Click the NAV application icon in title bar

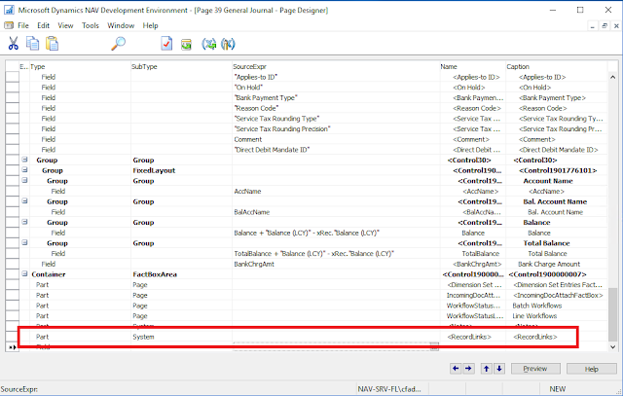coord(9,10)
